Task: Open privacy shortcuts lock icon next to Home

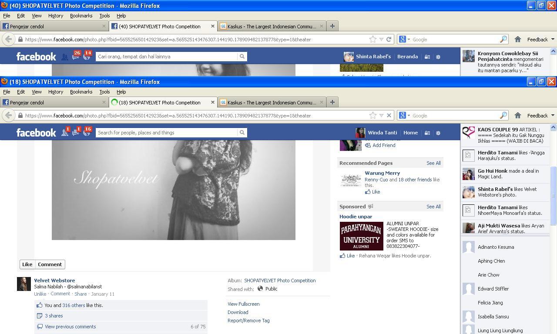Action: pos(427,133)
